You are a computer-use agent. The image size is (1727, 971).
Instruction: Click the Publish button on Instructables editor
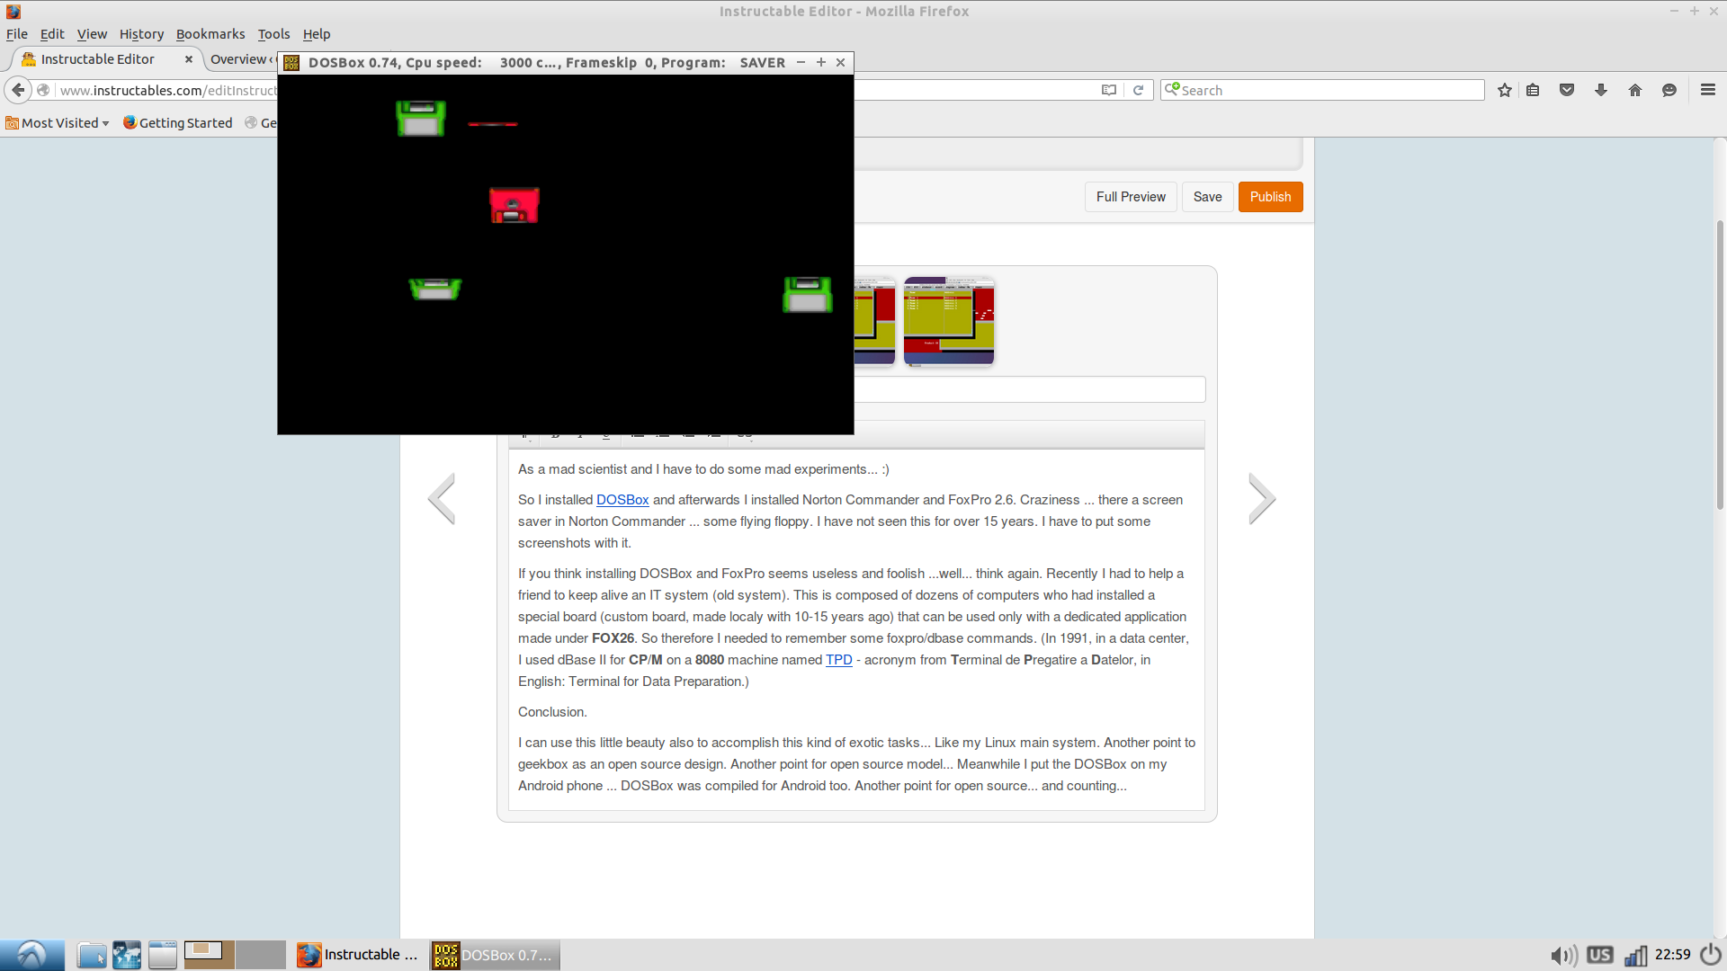coord(1270,196)
